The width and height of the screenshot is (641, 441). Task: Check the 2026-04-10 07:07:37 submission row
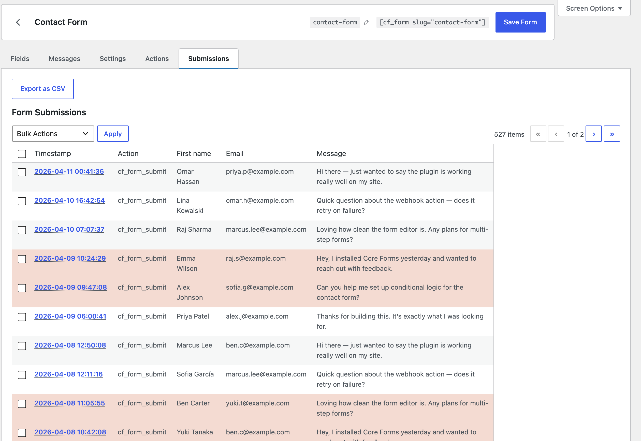click(22, 230)
